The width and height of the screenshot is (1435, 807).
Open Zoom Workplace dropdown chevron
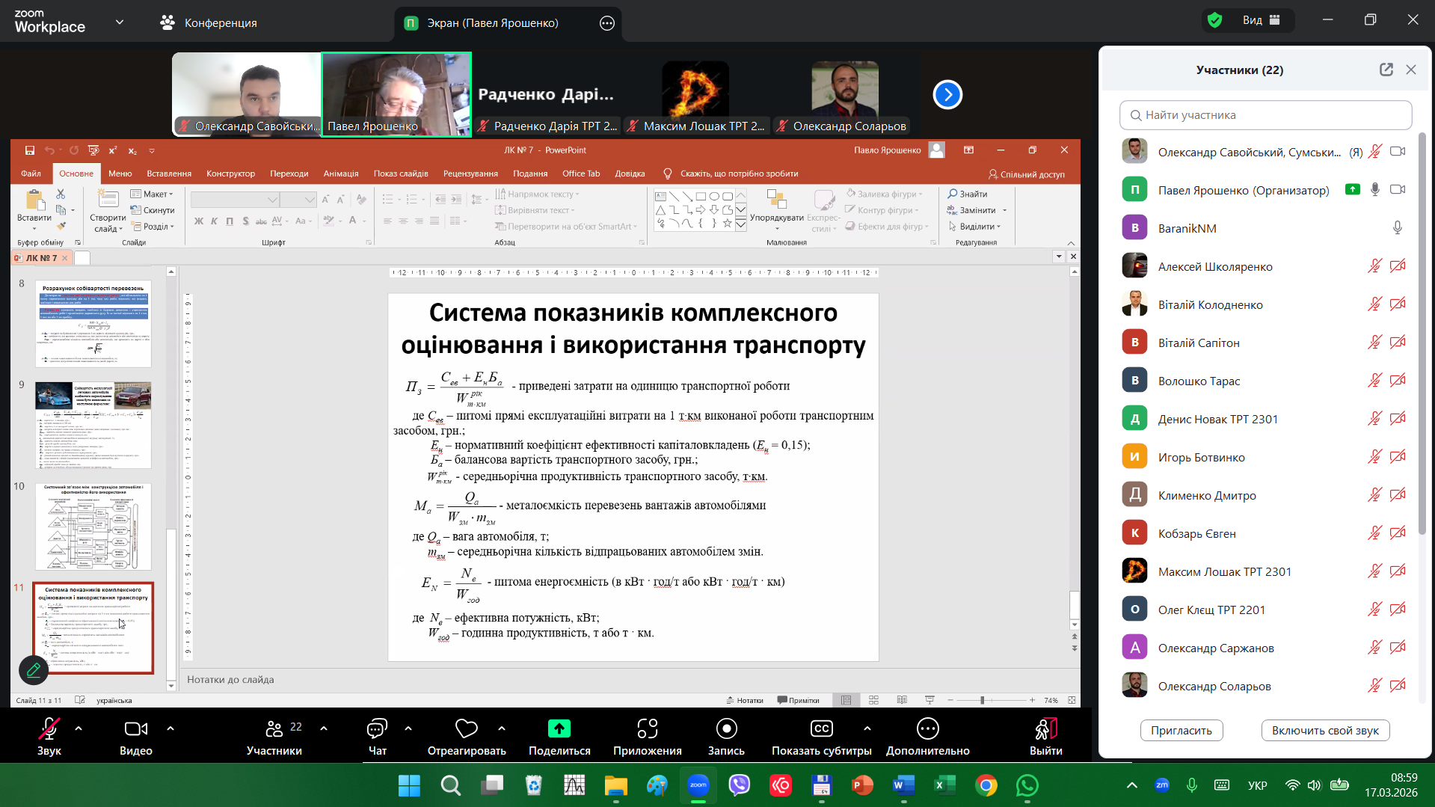point(120,22)
